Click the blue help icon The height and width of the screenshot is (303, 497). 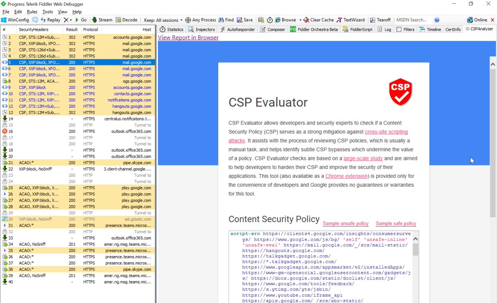click(x=437, y=20)
